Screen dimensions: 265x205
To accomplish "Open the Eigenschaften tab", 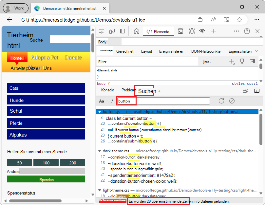I will coord(240,51).
